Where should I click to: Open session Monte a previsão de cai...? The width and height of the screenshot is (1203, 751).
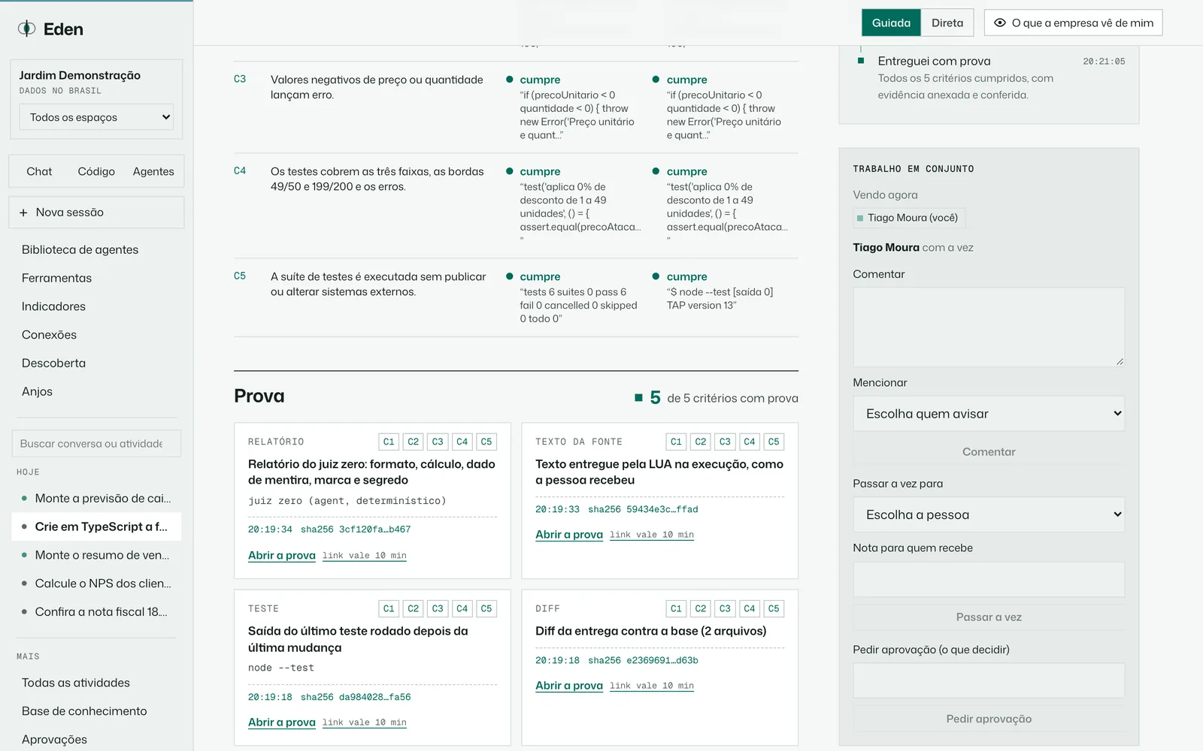96,498
